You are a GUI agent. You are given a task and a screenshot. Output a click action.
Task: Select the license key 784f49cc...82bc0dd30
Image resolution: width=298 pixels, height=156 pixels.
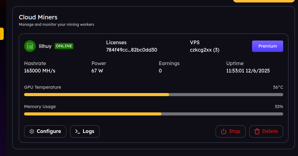point(132,50)
